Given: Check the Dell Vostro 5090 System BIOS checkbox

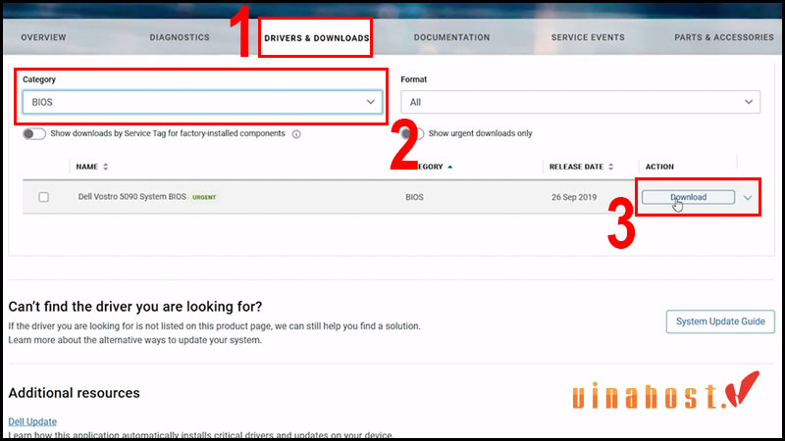Looking at the screenshot, I should point(43,197).
